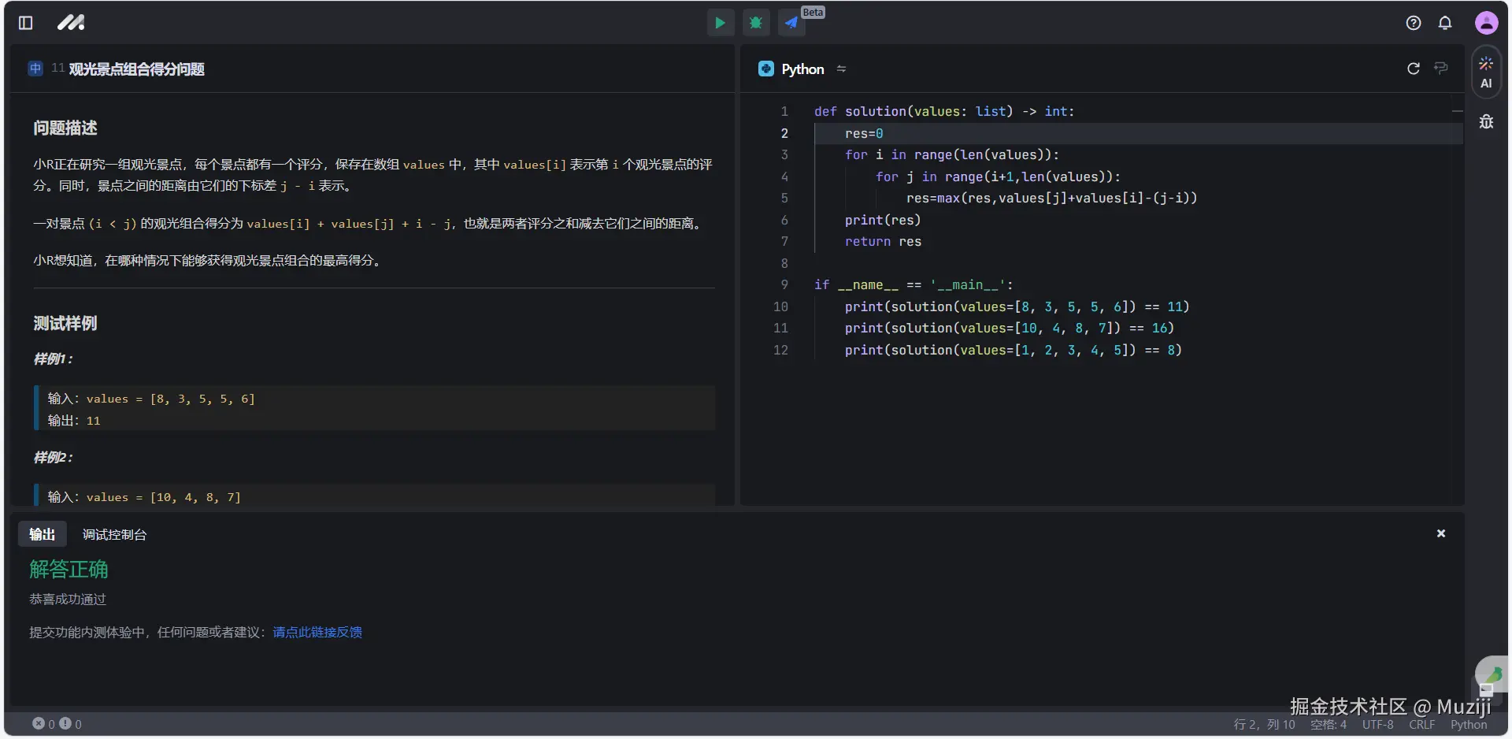Submit solution using the blue paper plane icon

[791, 23]
